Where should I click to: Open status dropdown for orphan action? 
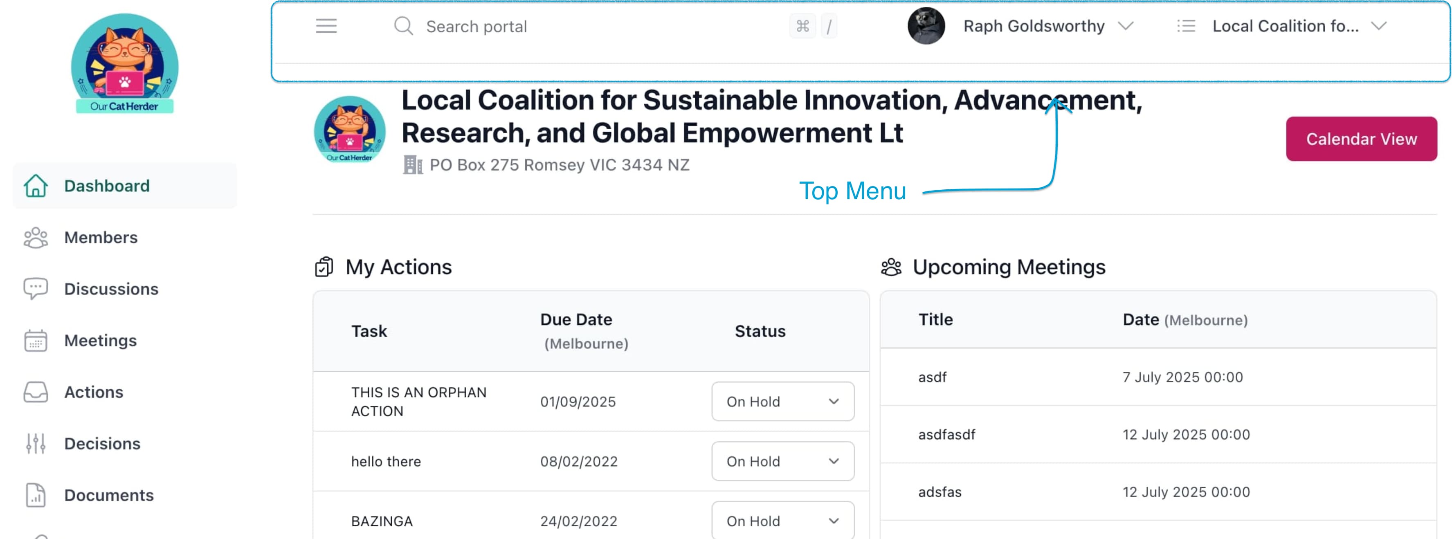coord(782,402)
